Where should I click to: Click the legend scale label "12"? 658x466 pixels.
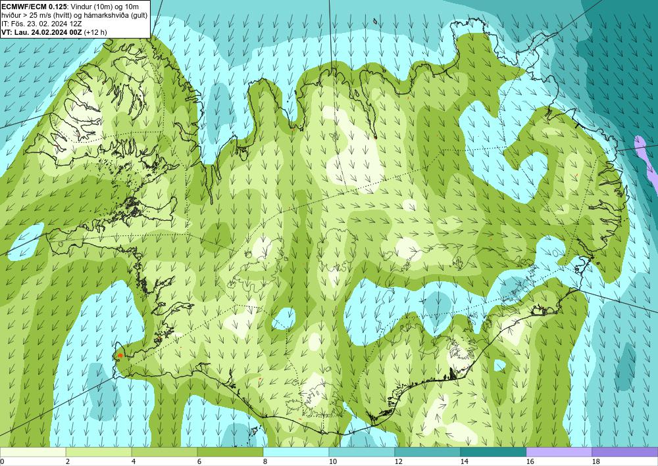[398, 462]
